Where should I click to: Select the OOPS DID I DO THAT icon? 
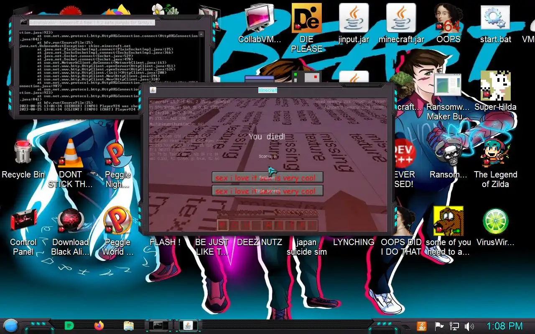[x=401, y=232]
